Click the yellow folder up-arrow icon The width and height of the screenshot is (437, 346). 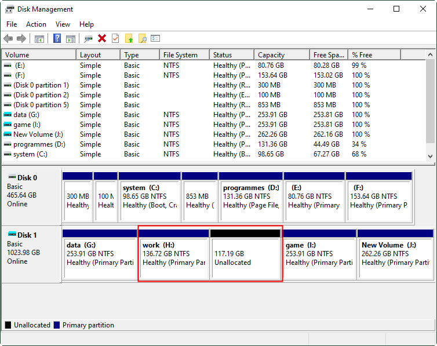pyautogui.click(x=129, y=38)
